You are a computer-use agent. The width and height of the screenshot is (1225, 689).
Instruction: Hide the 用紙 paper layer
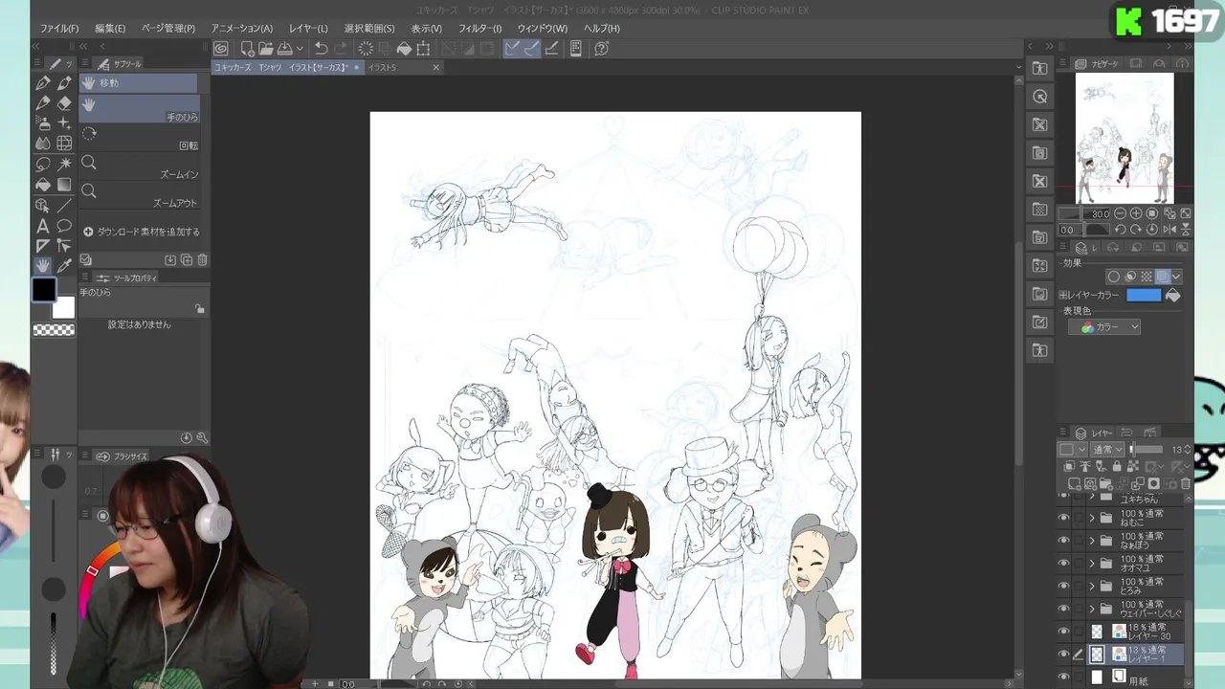pyautogui.click(x=1063, y=678)
